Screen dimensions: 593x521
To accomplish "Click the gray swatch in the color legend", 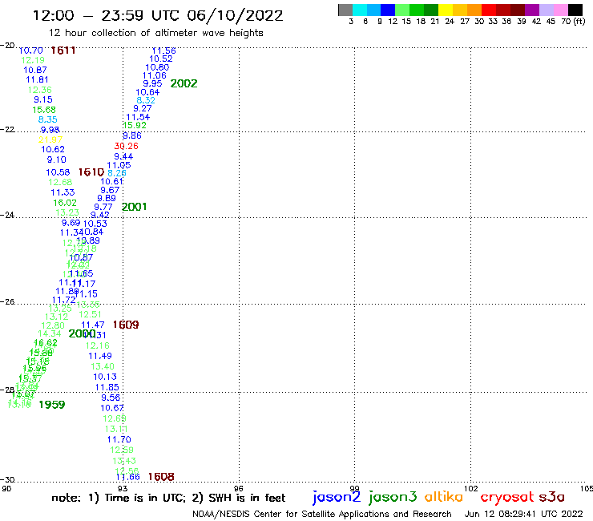I will point(345,10).
